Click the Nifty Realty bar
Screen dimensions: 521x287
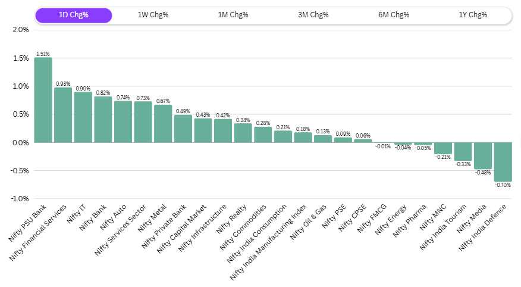(x=243, y=133)
